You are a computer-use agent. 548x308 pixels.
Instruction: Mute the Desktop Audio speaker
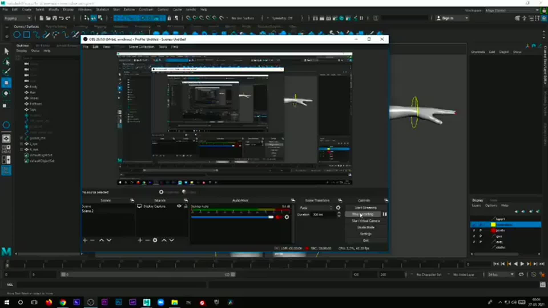coord(279,217)
